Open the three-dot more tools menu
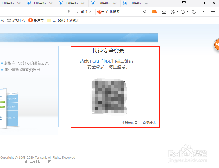This screenshot has width=219, height=168. tap(204, 12)
